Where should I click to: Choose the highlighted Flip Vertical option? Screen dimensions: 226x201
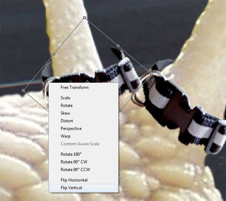tap(83, 188)
